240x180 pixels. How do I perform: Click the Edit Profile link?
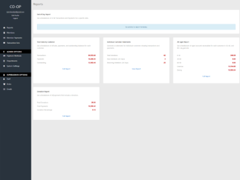tap(15, 15)
